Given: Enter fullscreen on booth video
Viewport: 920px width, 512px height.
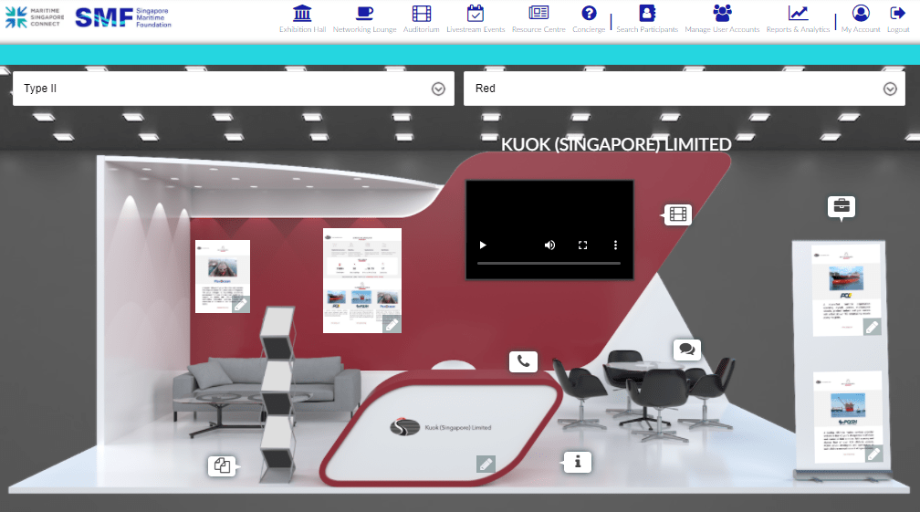Looking at the screenshot, I should (x=582, y=246).
